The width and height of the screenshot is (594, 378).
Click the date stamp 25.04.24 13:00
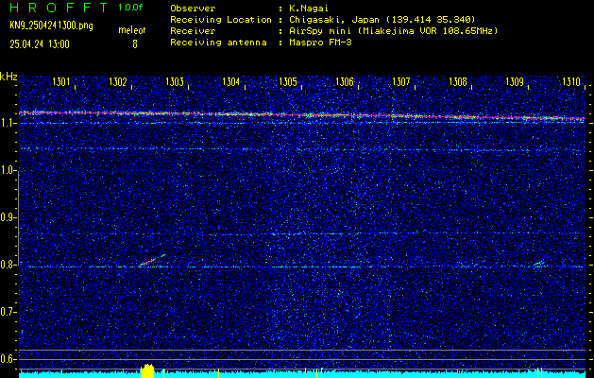[x=40, y=44]
